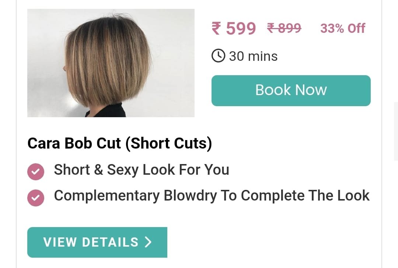This screenshot has height=268, width=398.
Task: Tap the Book Now button
Action: pyautogui.click(x=291, y=91)
